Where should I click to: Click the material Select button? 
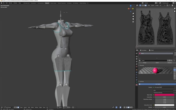[x=157, y=63]
